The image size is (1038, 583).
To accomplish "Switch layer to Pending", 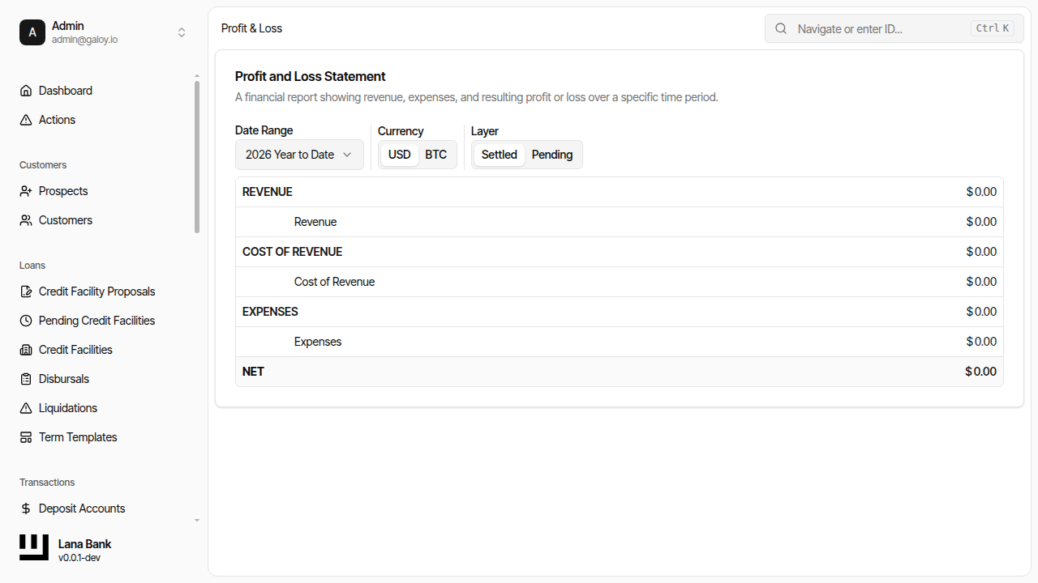I will (551, 155).
